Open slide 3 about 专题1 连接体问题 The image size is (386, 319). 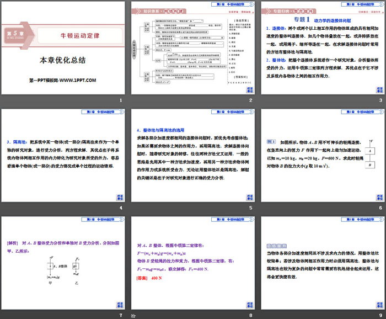coord(322,48)
